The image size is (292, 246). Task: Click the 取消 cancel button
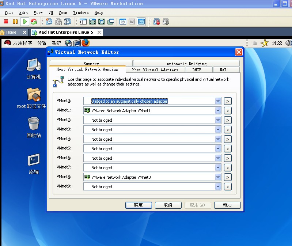[168, 205]
